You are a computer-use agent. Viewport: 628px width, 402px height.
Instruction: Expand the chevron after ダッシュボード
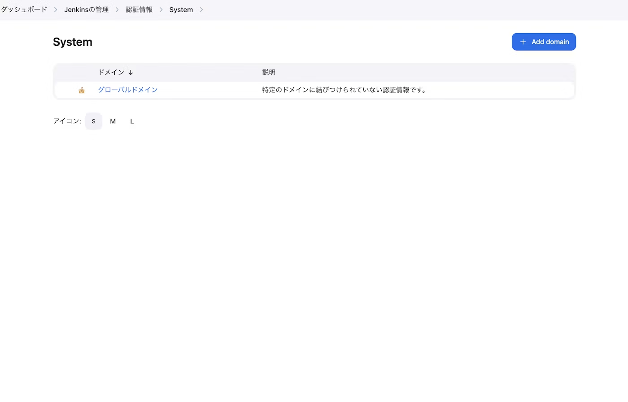pyautogui.click(x=56, y=9)
